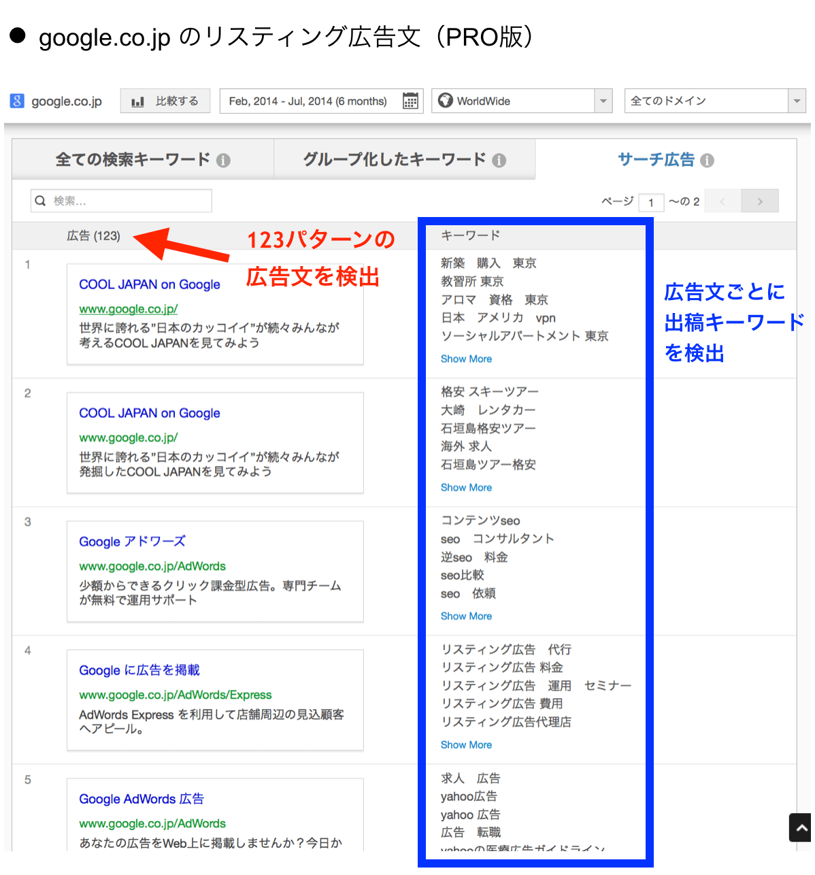Expand Show More under 新築 購入 東京 keywords
Image resolution: width=815 pixels, height=875 pixels.
(466, 359)
